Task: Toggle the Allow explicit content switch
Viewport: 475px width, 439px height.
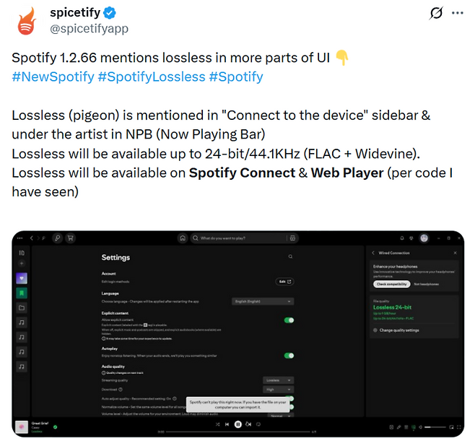Action: click(289, 320)
